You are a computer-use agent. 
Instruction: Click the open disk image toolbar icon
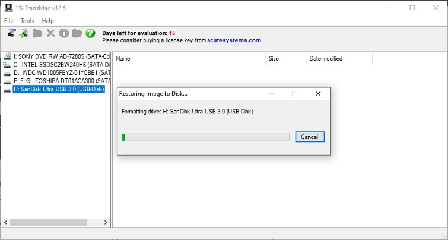[x=12, y=33]
